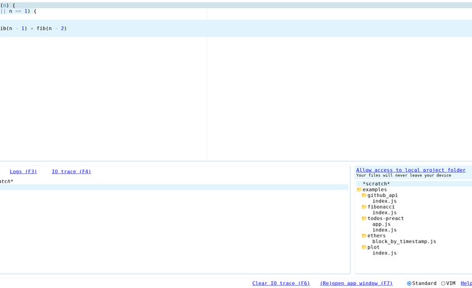This screenshot has width=472, height=288.
Task: Open index.js under github_api
Action: coord(384,201)
